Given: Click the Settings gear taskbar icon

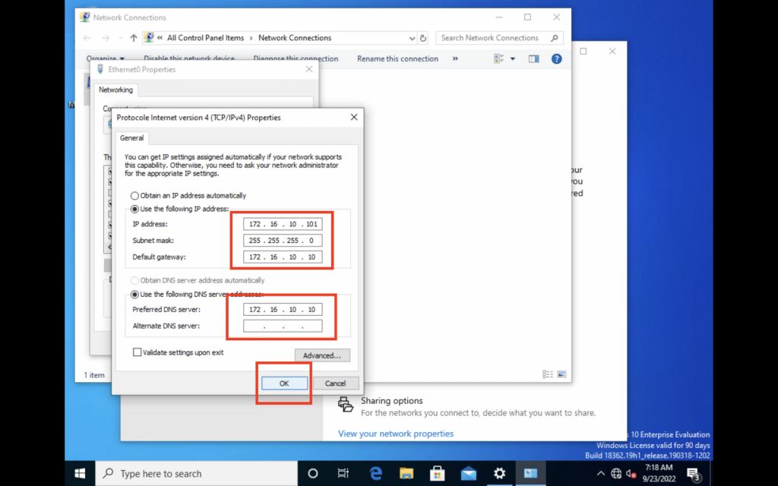Looking at the screenshot, I should [499, 474].
